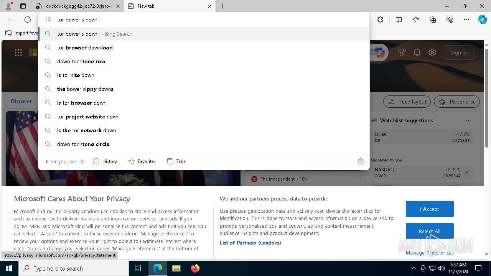The height and width of the screenshot is (276, 491).
Task: Open Feed layout options
Action: click(407, 102)
